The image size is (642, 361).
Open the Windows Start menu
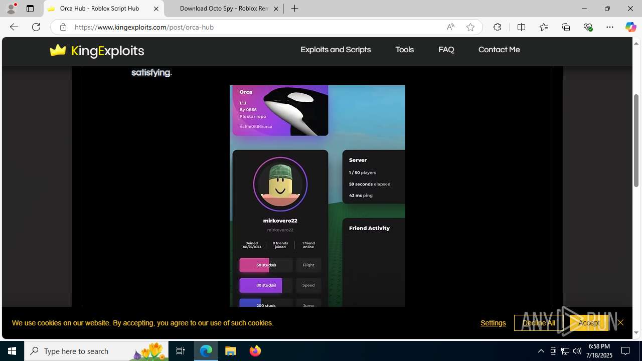[12, 351]
